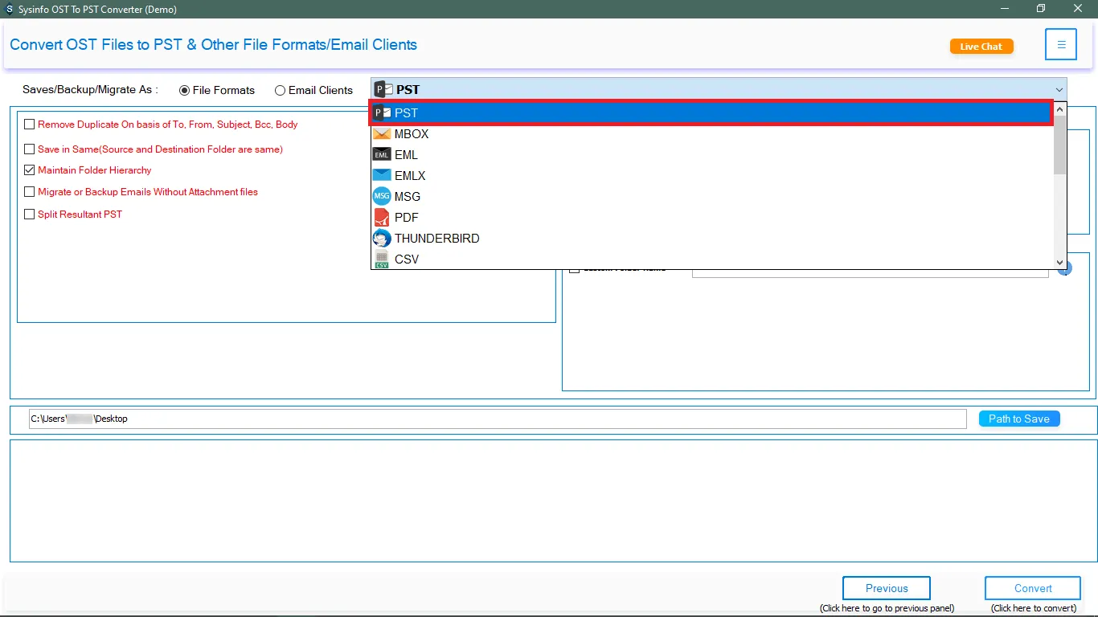Tick the Save in Same folder checkbox

30,149
